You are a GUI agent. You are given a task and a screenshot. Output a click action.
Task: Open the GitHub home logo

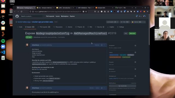pos(17,16)
